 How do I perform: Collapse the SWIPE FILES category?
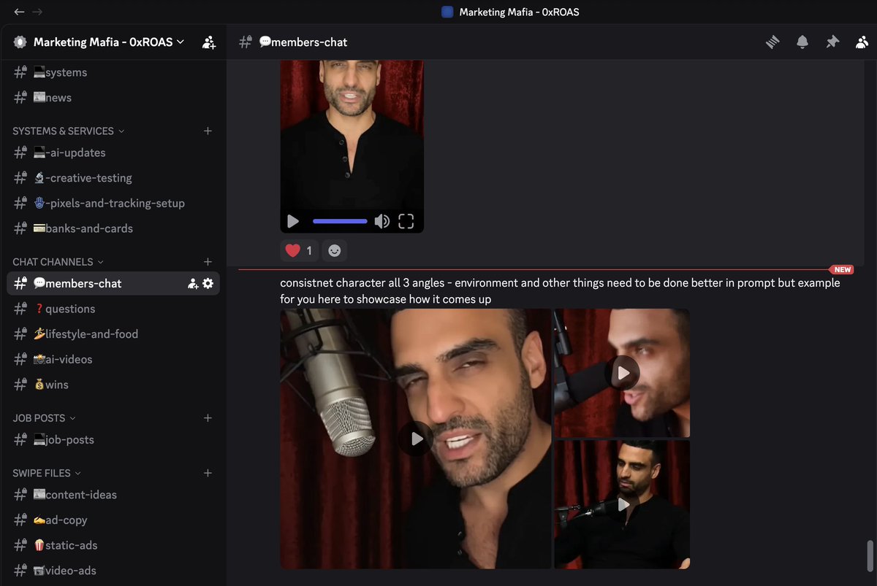[x=47, y=473]
